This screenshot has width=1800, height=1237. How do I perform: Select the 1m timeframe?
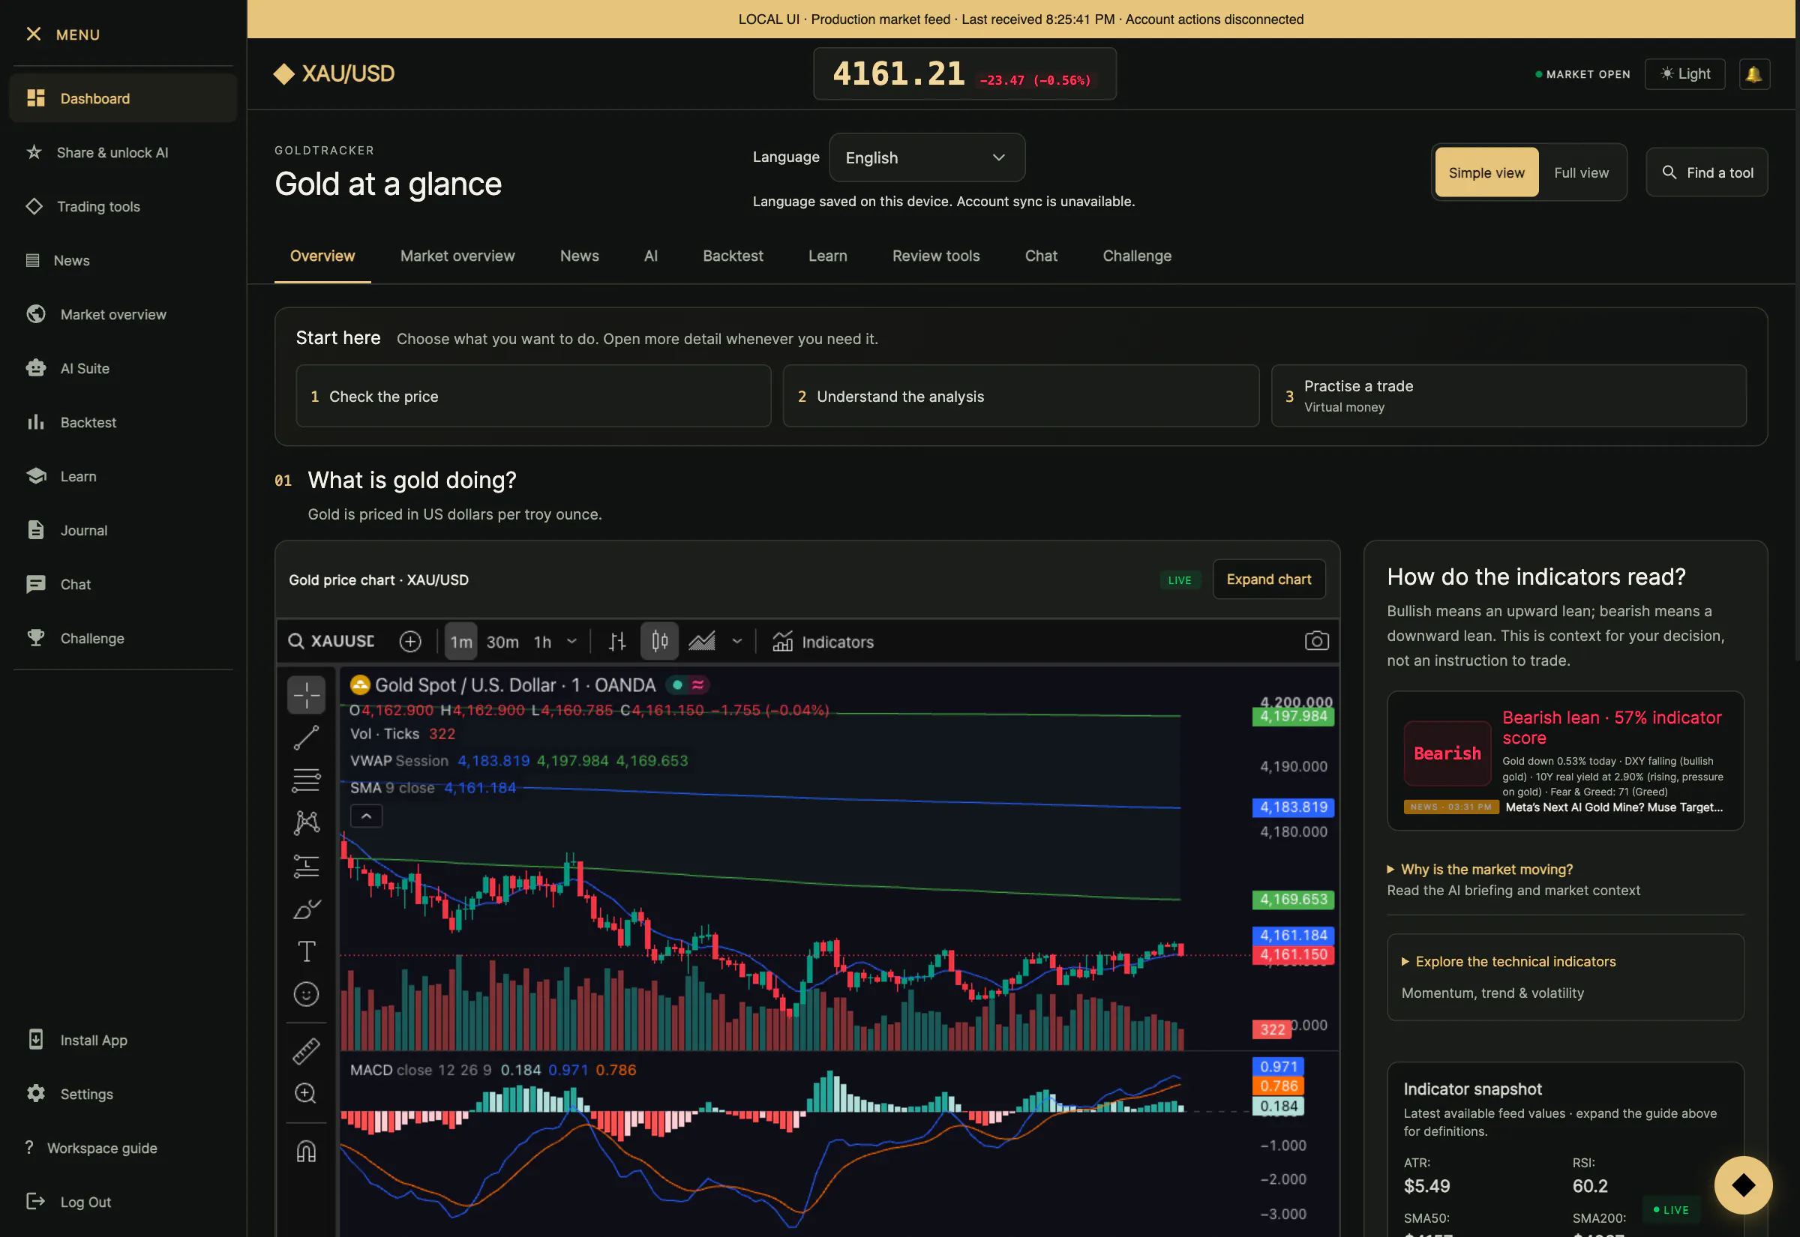[x=460, y=642]
